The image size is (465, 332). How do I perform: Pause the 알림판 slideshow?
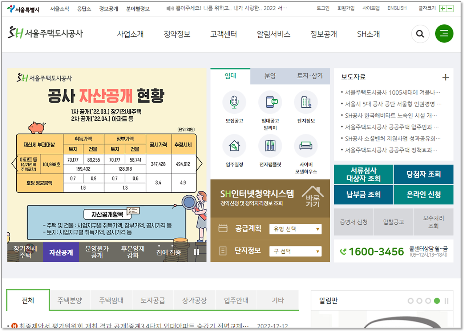(x=446, y=301)
